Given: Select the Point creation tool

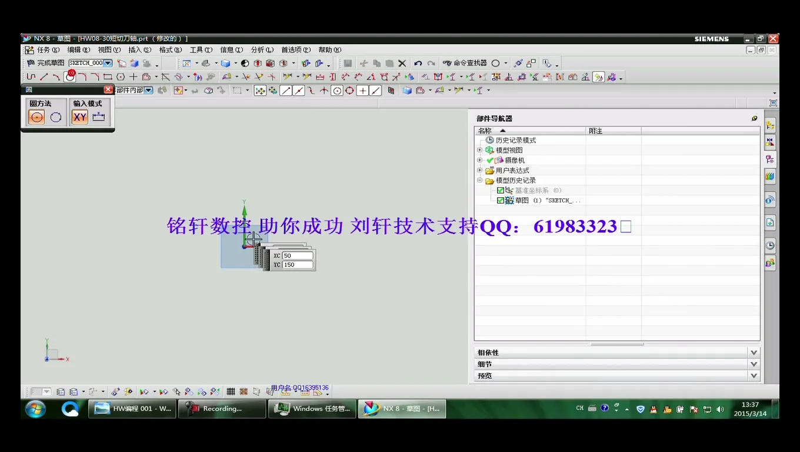Looking at the screenshot, I should [134, 77].
